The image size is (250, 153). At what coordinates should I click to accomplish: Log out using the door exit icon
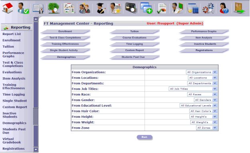239,8
